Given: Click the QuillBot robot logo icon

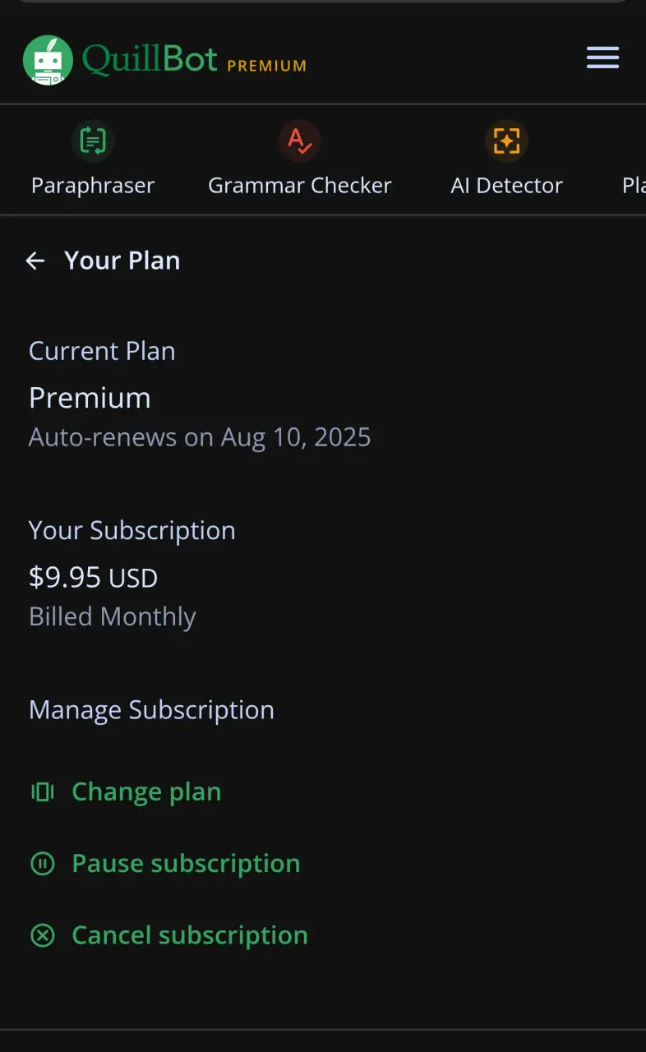Looking at the screenshot, I should (48, 60).
